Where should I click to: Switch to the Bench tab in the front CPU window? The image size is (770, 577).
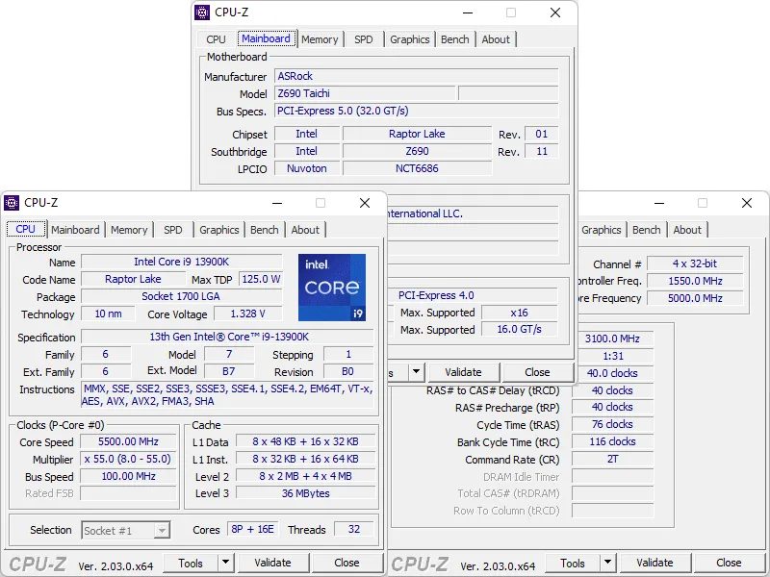(x=264, y=230)
